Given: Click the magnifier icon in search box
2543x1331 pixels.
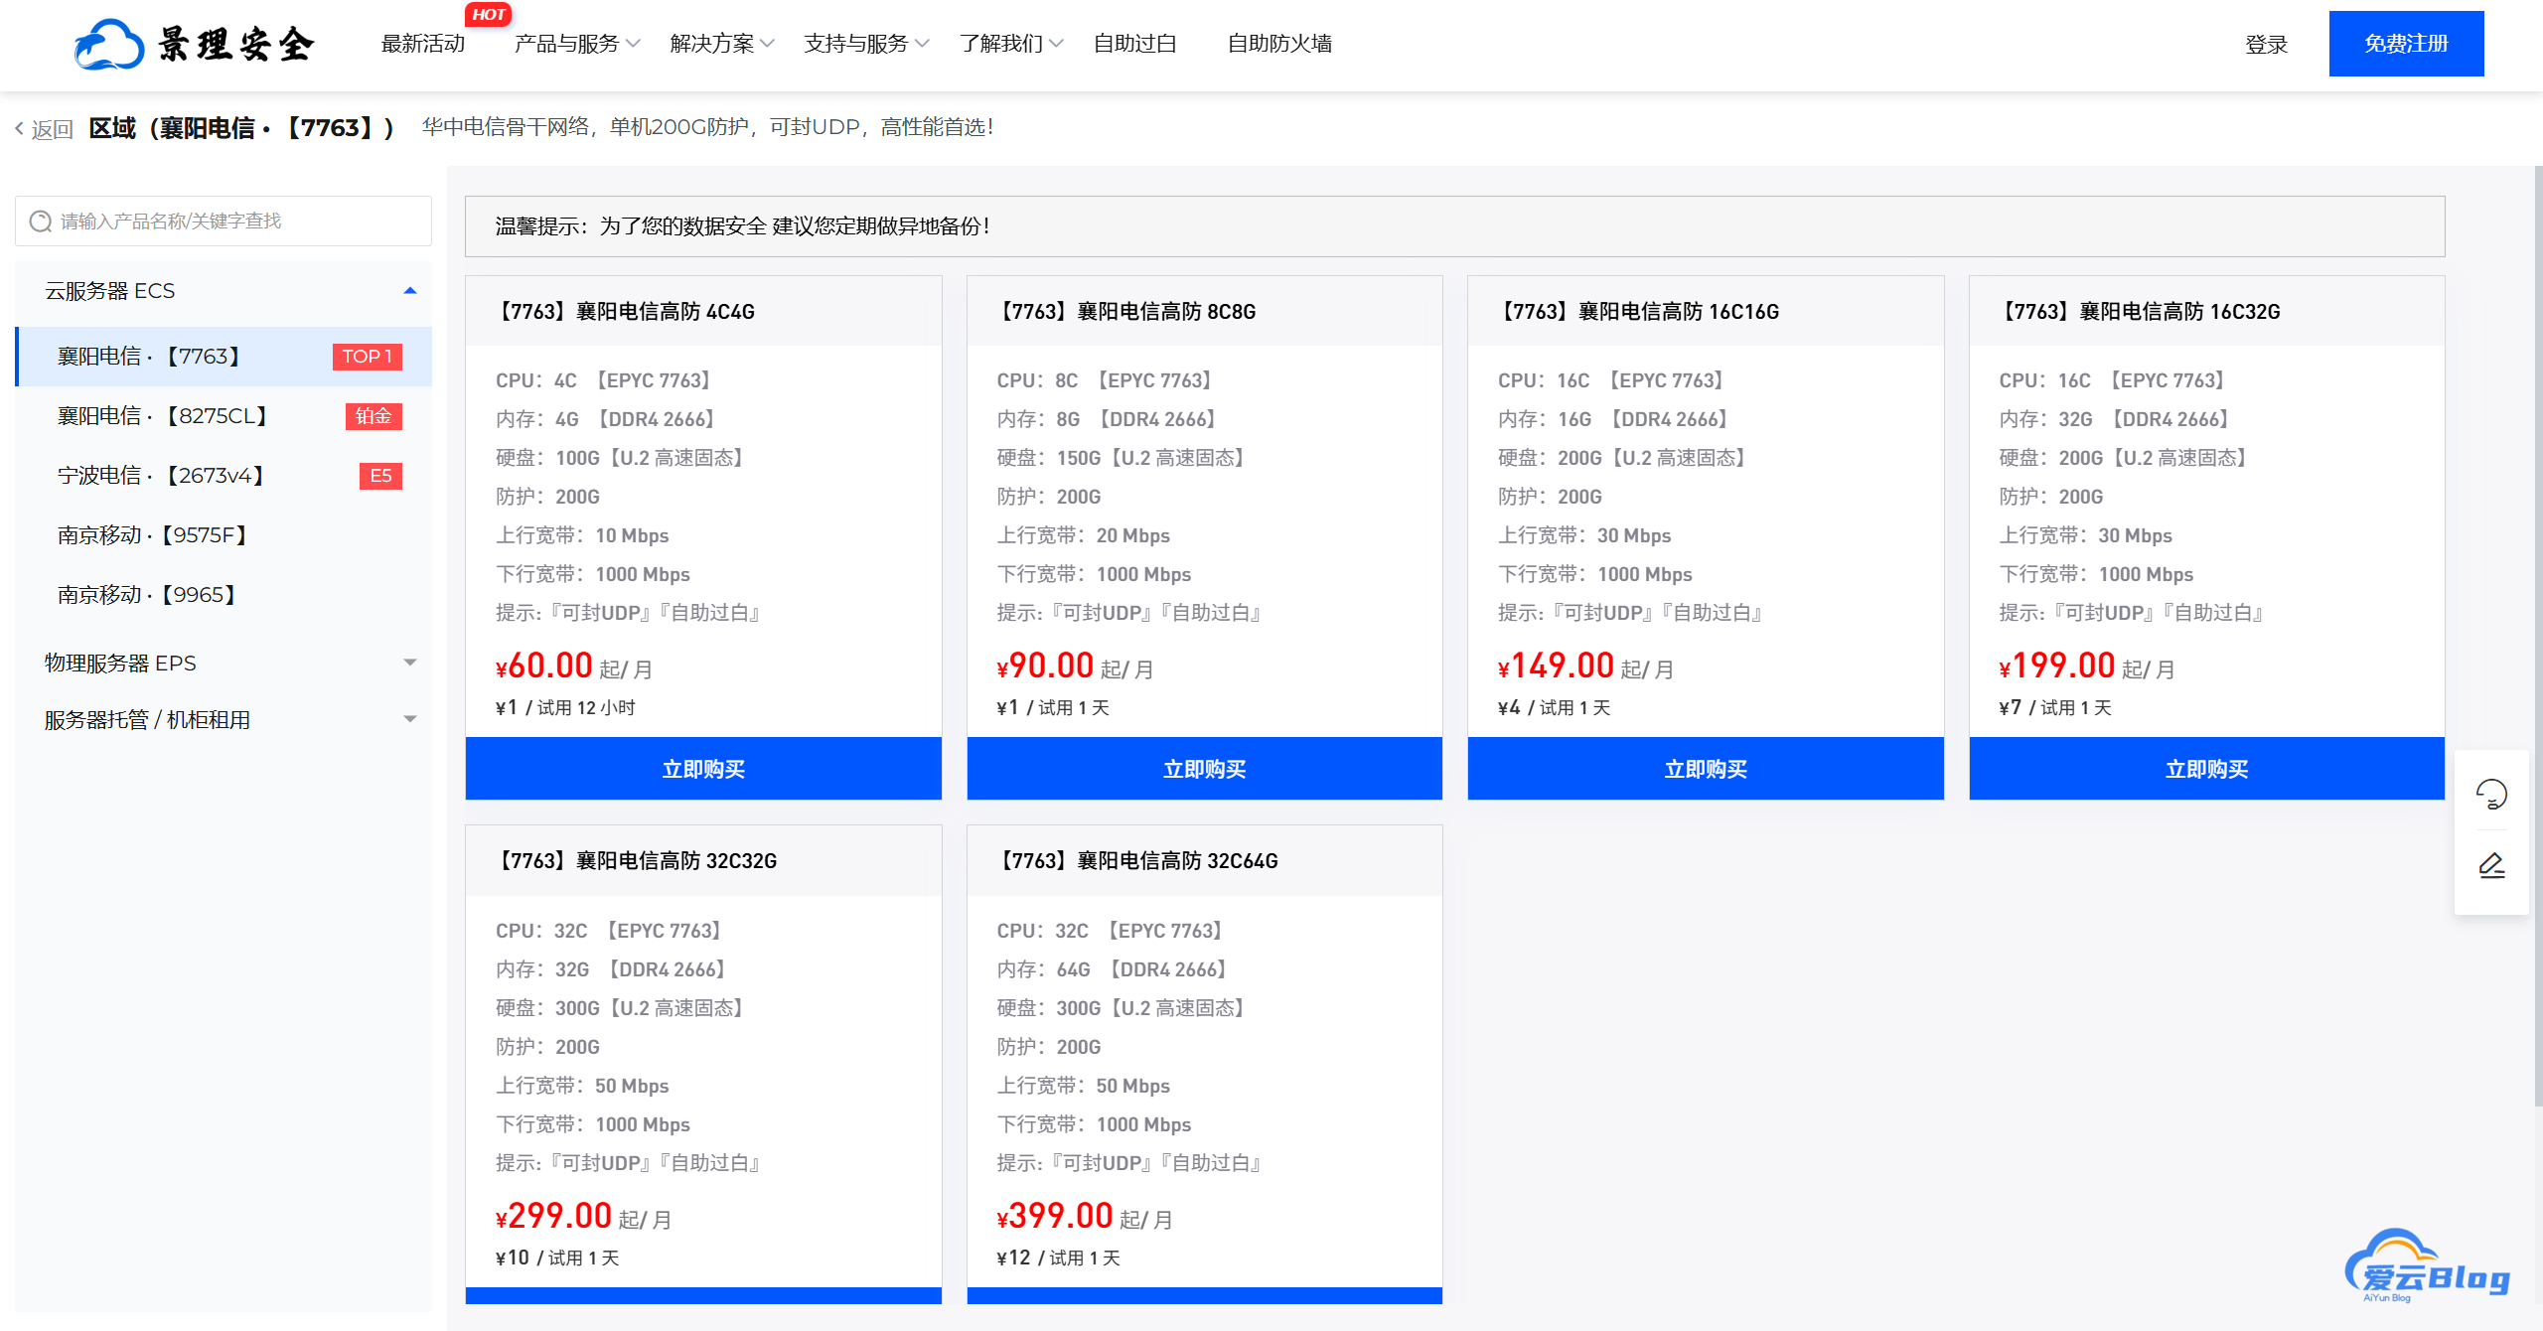Looking at the screenshot, I should [x=41, y=221].
